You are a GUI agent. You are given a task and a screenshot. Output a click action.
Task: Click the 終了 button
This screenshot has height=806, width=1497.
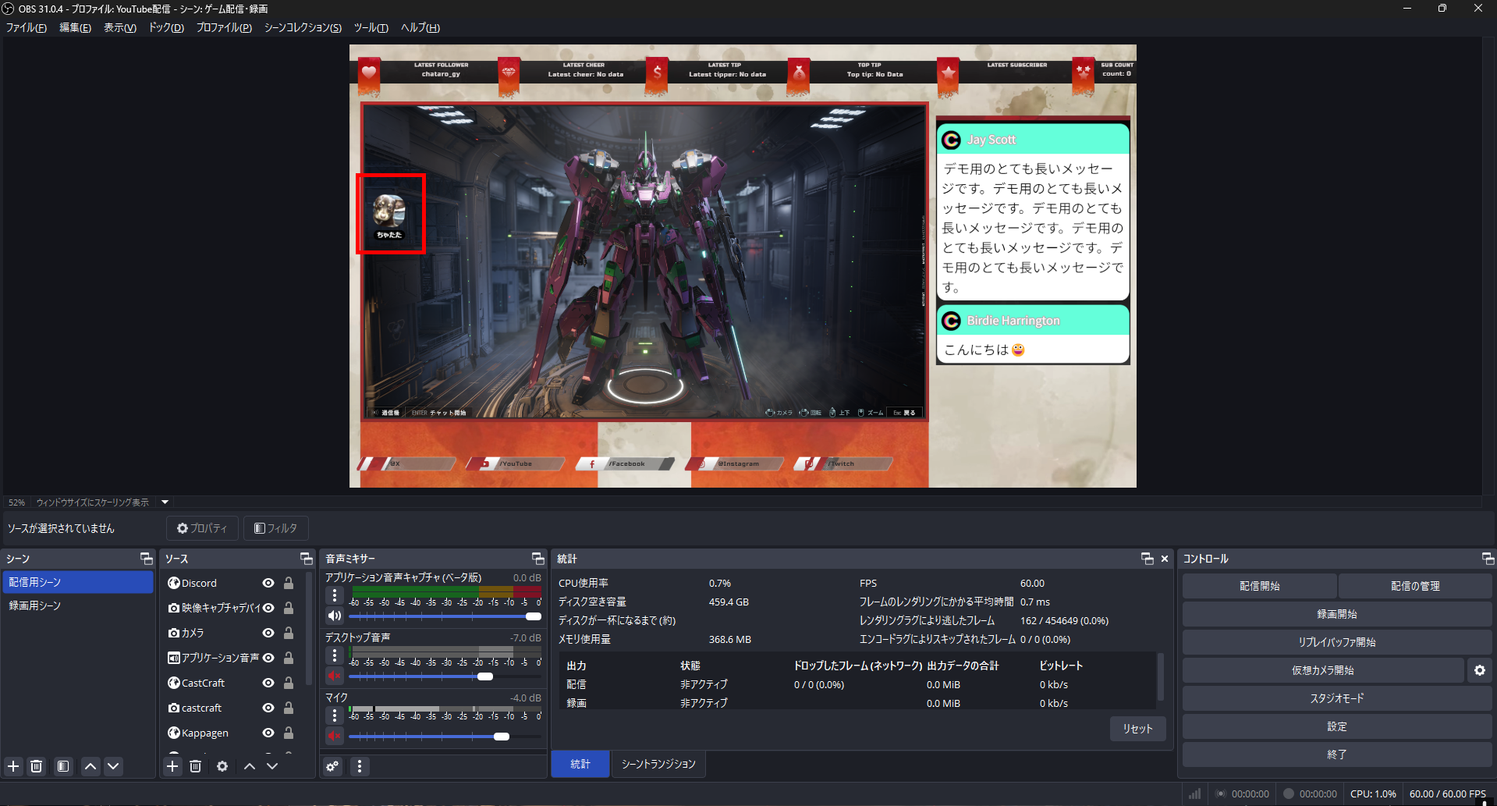click(1337, 755)
